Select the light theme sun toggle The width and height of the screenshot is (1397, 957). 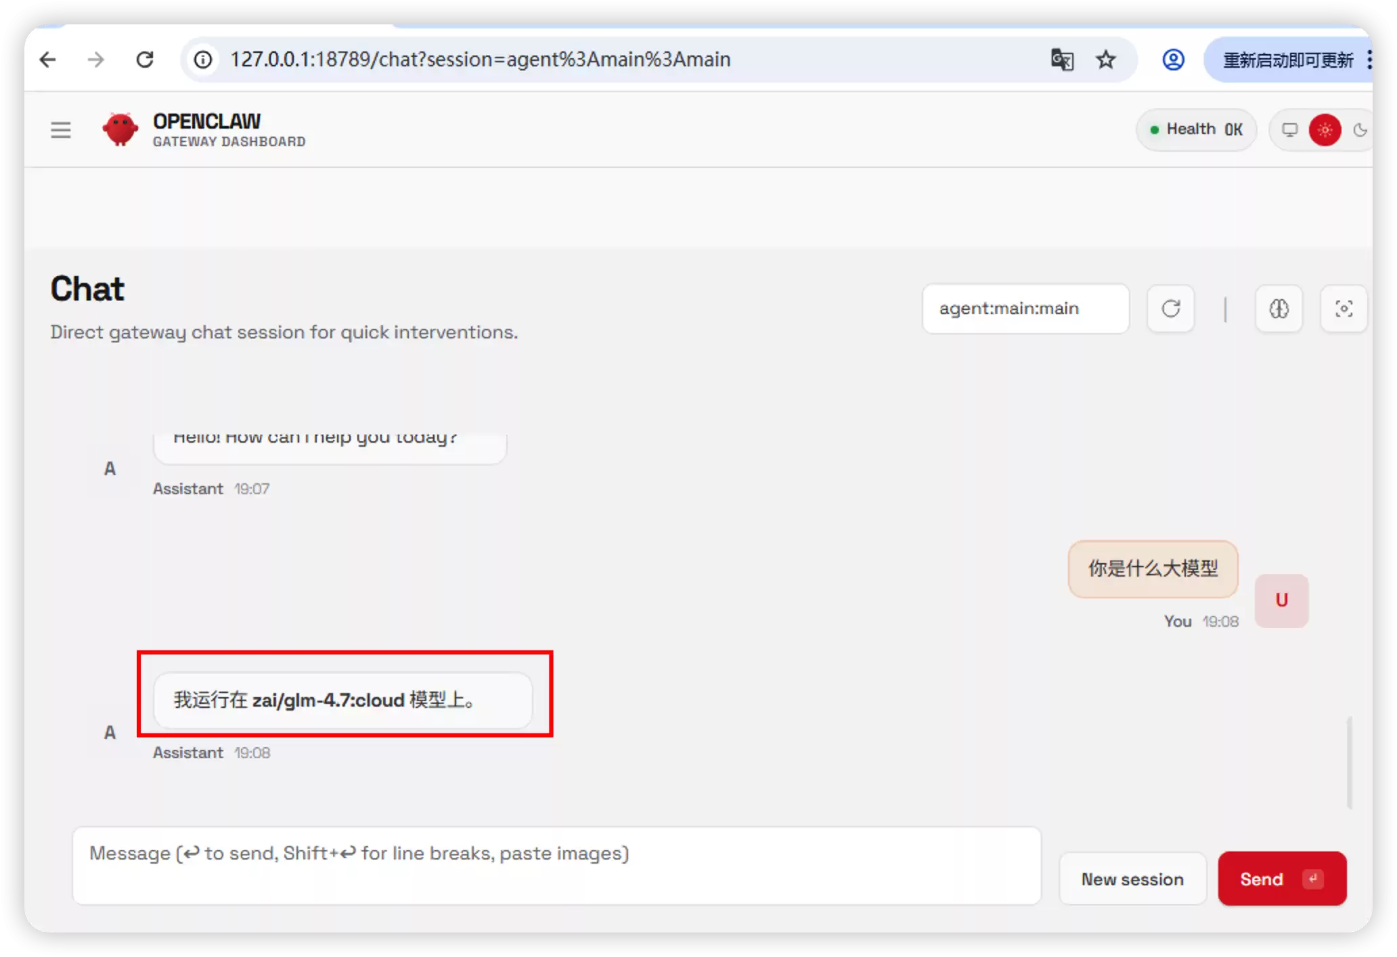pos(1325,129)
